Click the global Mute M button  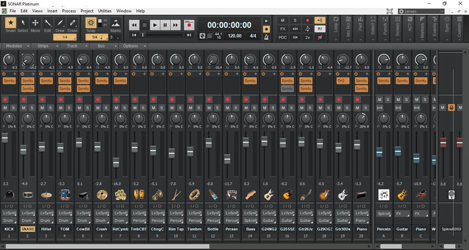tap(282, 20)
